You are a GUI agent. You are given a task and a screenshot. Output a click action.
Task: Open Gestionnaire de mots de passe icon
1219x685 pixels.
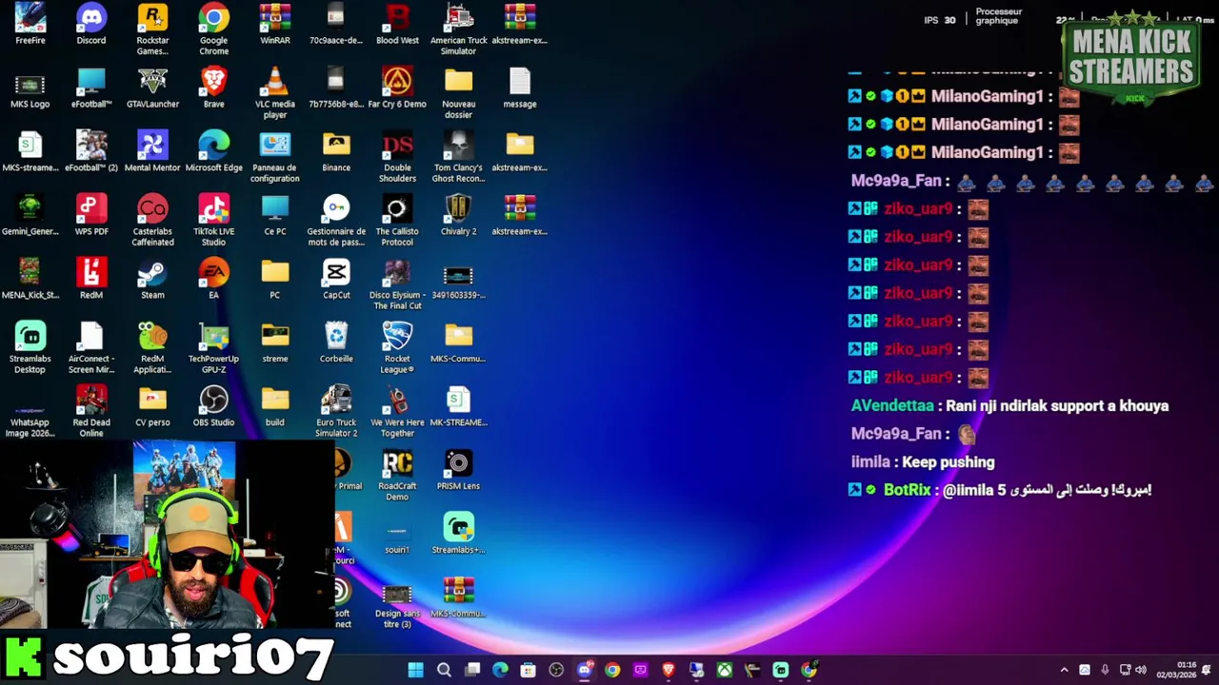point(336,220)
